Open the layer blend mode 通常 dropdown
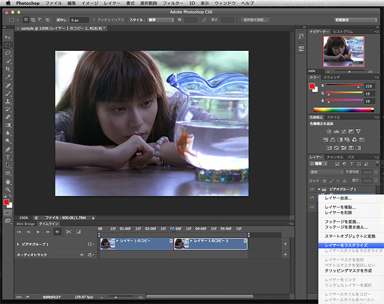The image size is (384, 304). [x=326, y=172]
